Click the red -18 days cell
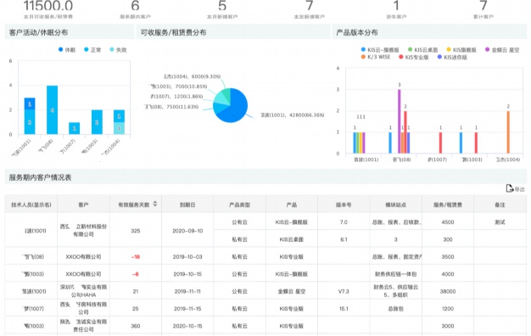 tap(136, 257)
